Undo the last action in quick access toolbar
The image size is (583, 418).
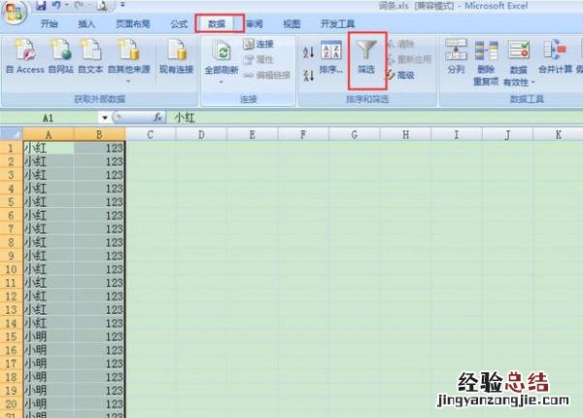click(56, 5)
